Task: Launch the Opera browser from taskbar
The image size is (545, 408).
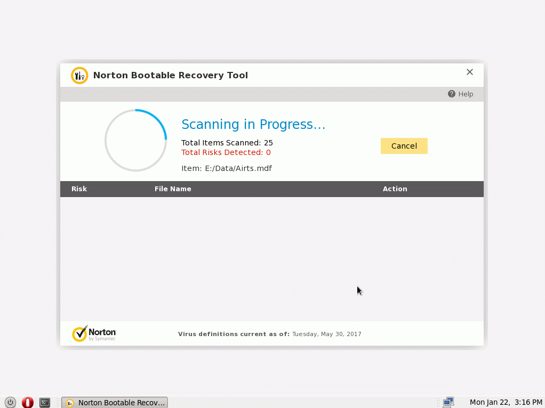Action: click(27, 403)
